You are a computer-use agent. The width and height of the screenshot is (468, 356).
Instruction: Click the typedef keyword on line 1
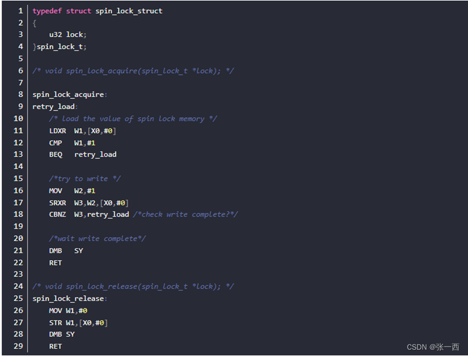[x=47, y=11]
